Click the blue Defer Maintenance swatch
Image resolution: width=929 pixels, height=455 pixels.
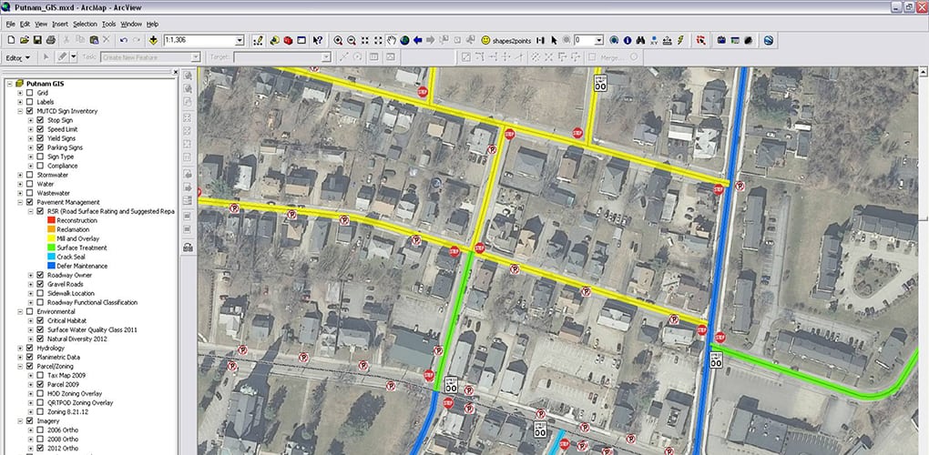[51, 266]
